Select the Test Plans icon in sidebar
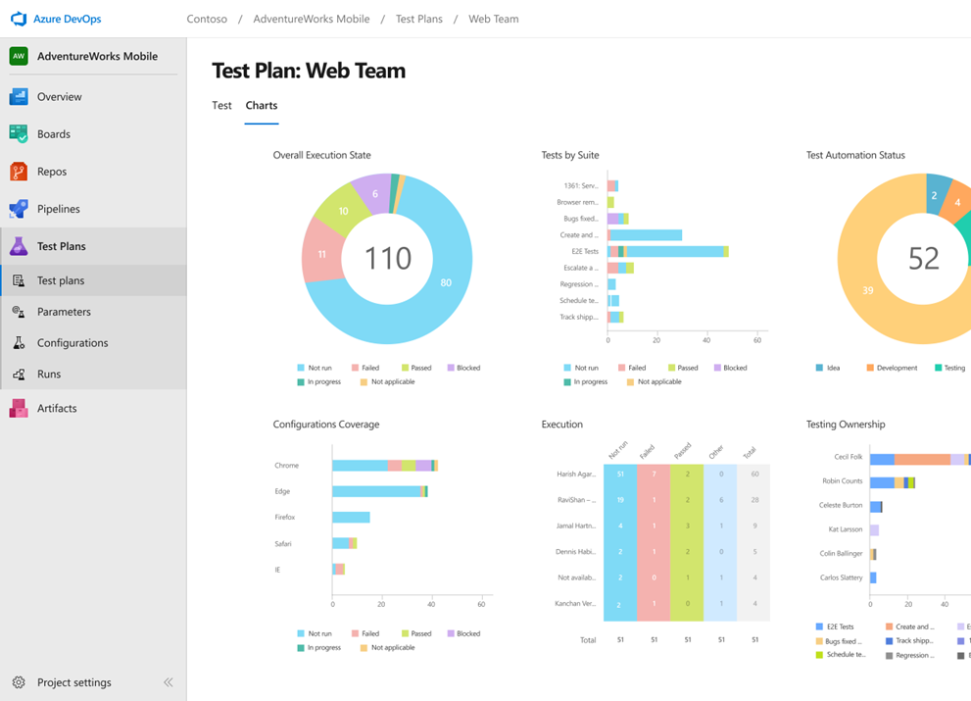 [22, 245]
